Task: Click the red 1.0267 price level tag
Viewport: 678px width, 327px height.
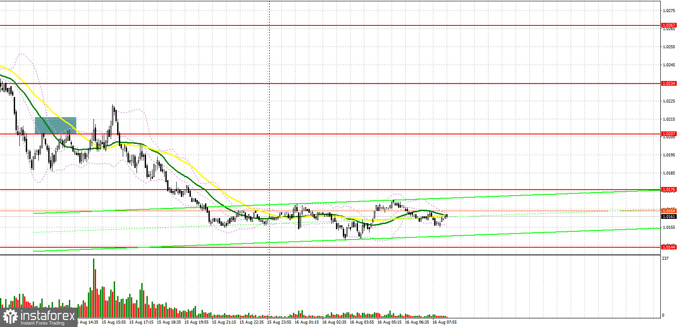Action: [669, 25]
